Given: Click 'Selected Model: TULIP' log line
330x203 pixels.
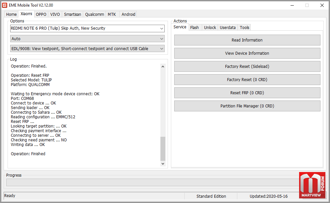Looking at the screenshot, I should coord(31,80).
